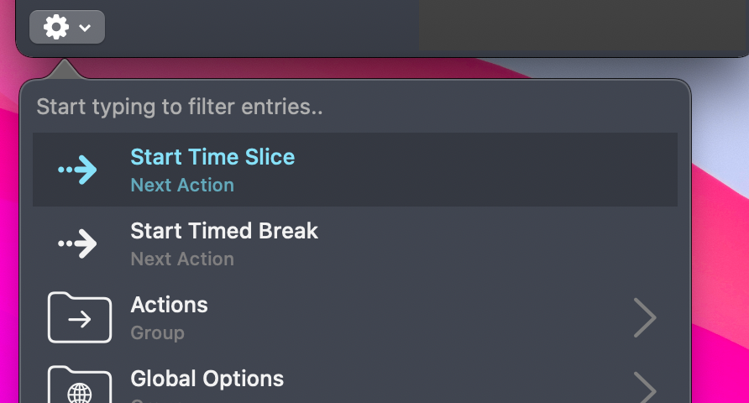
Task: Click the gear settings icon
Action: pos(56,27)
